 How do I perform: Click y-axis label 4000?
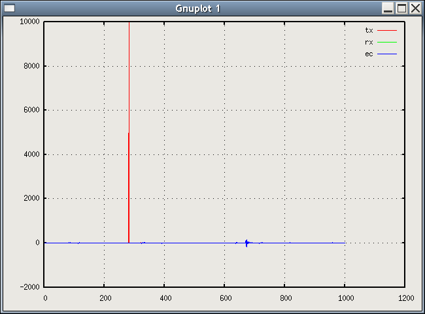pyautogui.click(x=31, y=154)
